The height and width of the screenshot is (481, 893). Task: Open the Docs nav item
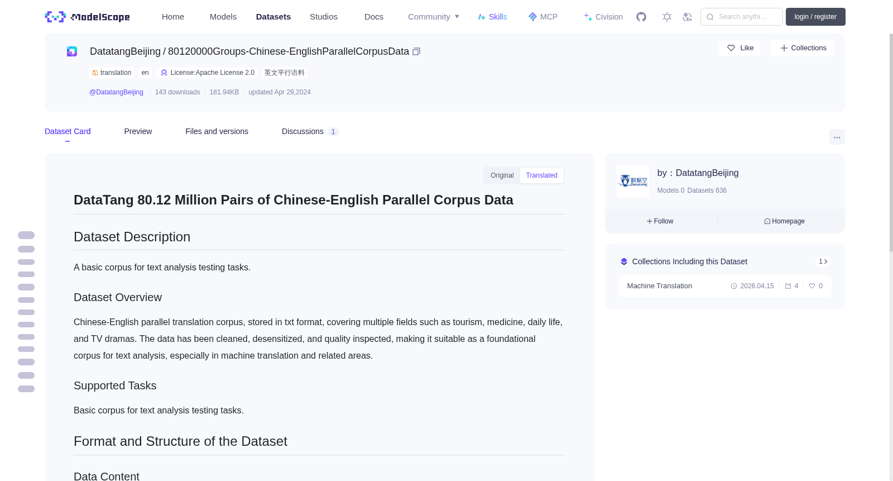coord(374,17)
